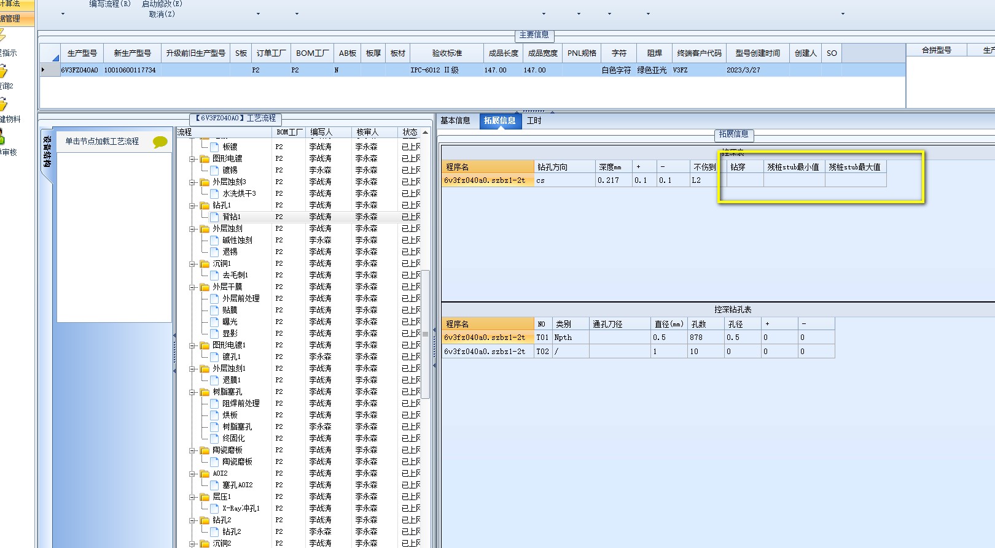Select the 退锡 tree row
This screenshot has width=995, height=548.
(x=299, y=252)
